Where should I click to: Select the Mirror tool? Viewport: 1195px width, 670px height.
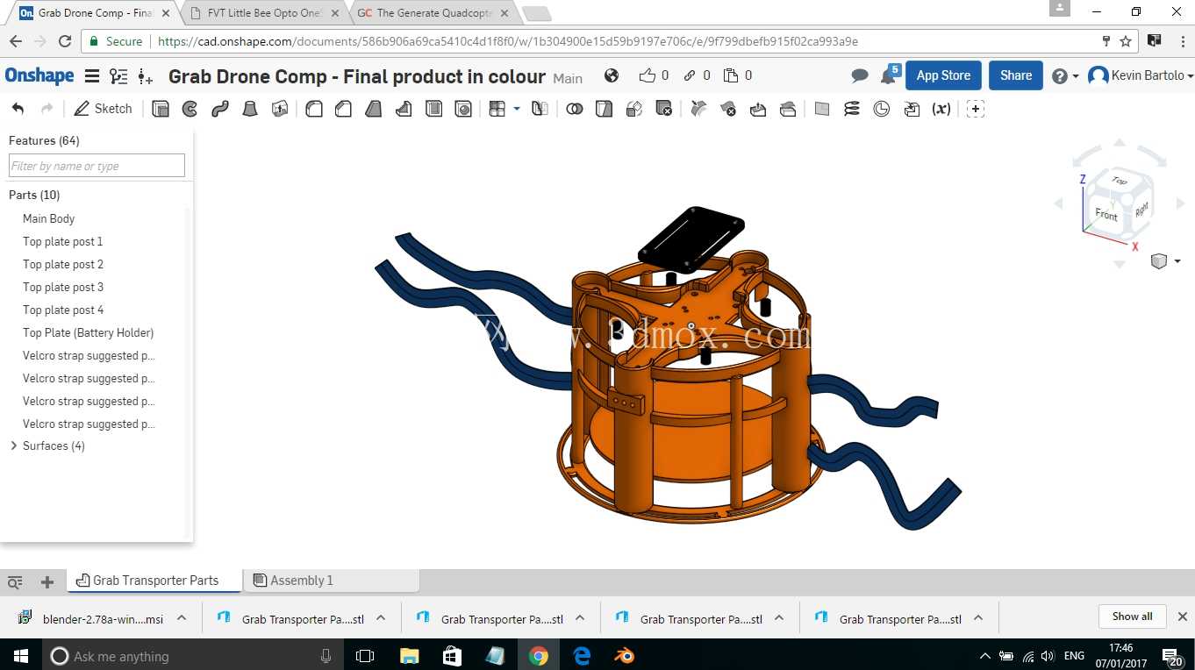[x=540, y=109]
